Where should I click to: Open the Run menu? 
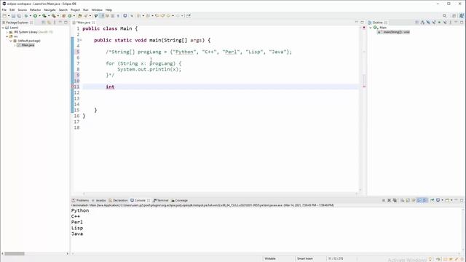tap(86, 9)
